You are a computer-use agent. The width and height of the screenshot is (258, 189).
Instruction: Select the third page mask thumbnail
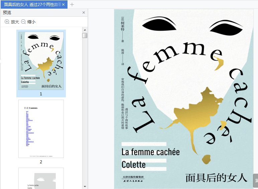tap(41, 178)
